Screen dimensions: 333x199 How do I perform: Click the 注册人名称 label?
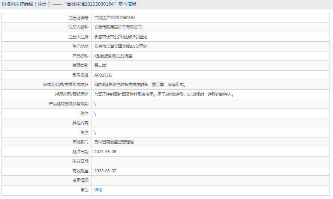point(78,27)
